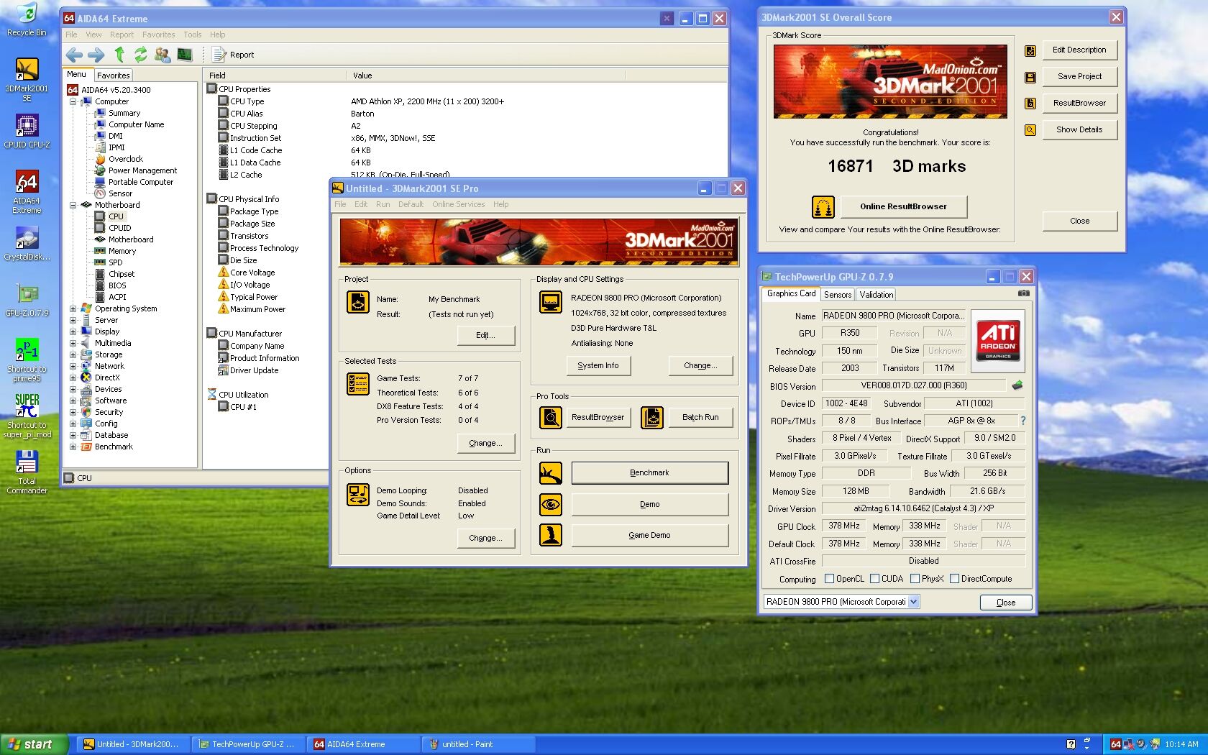Screen dimensions: 1208x755
Task: Click Edit Description icon in score window
Action: click(x=1030, y=50)
